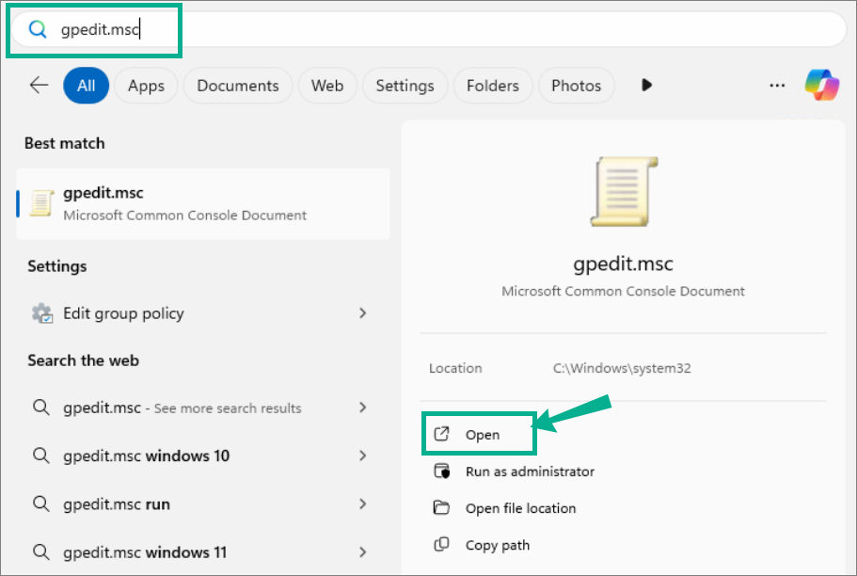Screen dimensions: 857x576
Task: Open the Edit group policy setting
Action: coord(203,313)
